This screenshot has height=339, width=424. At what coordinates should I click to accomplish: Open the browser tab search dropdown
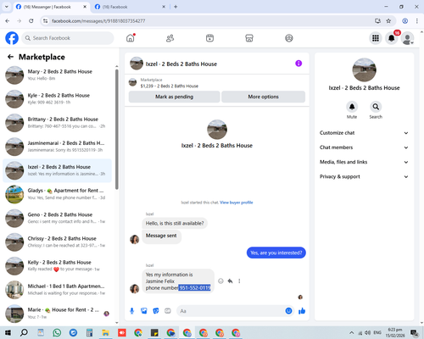[x=7, y=7]
